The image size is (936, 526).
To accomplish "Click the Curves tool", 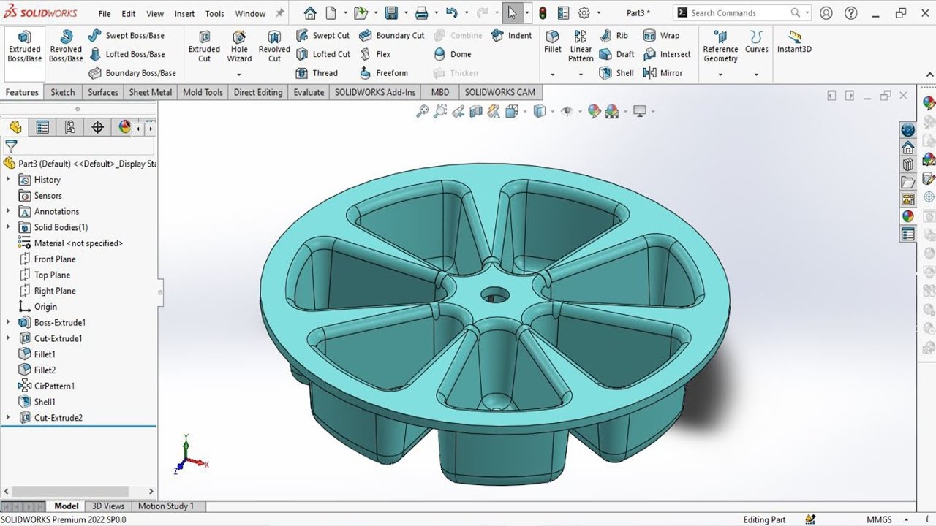I will click(757, 42).
